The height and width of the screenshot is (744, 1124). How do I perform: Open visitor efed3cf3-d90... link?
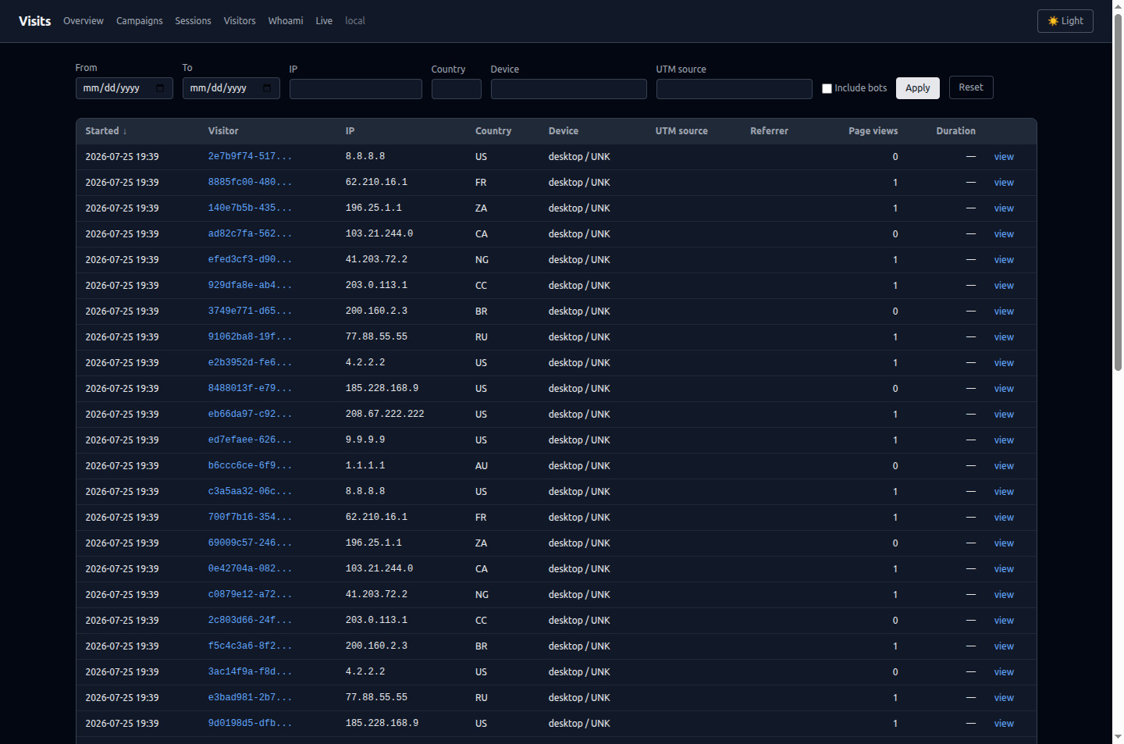click(x=250, y=260)
